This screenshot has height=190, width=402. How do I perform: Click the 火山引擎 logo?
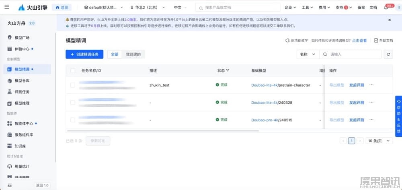(33, 8)
